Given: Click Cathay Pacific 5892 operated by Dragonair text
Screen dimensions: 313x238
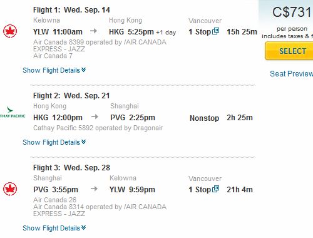Looking at the screenshot, I should click(98, 128).
